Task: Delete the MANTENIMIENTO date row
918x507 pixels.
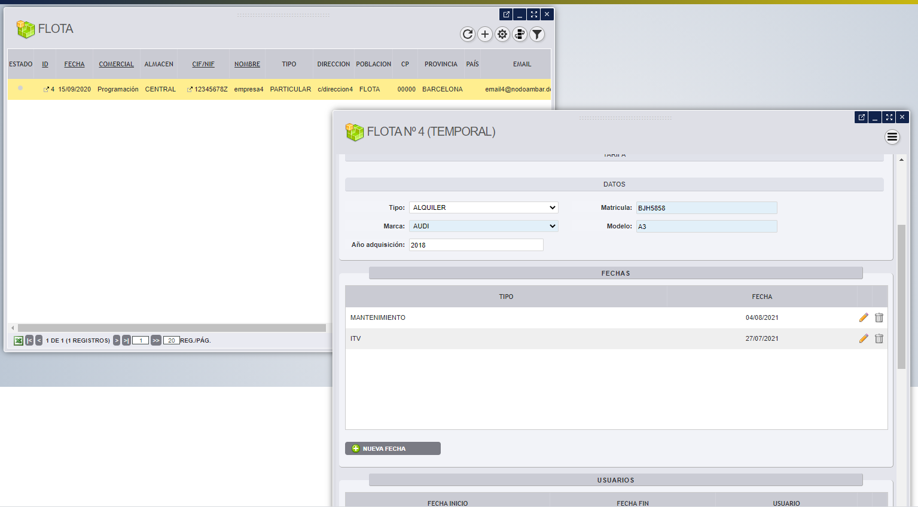Action: click(879, 317)
